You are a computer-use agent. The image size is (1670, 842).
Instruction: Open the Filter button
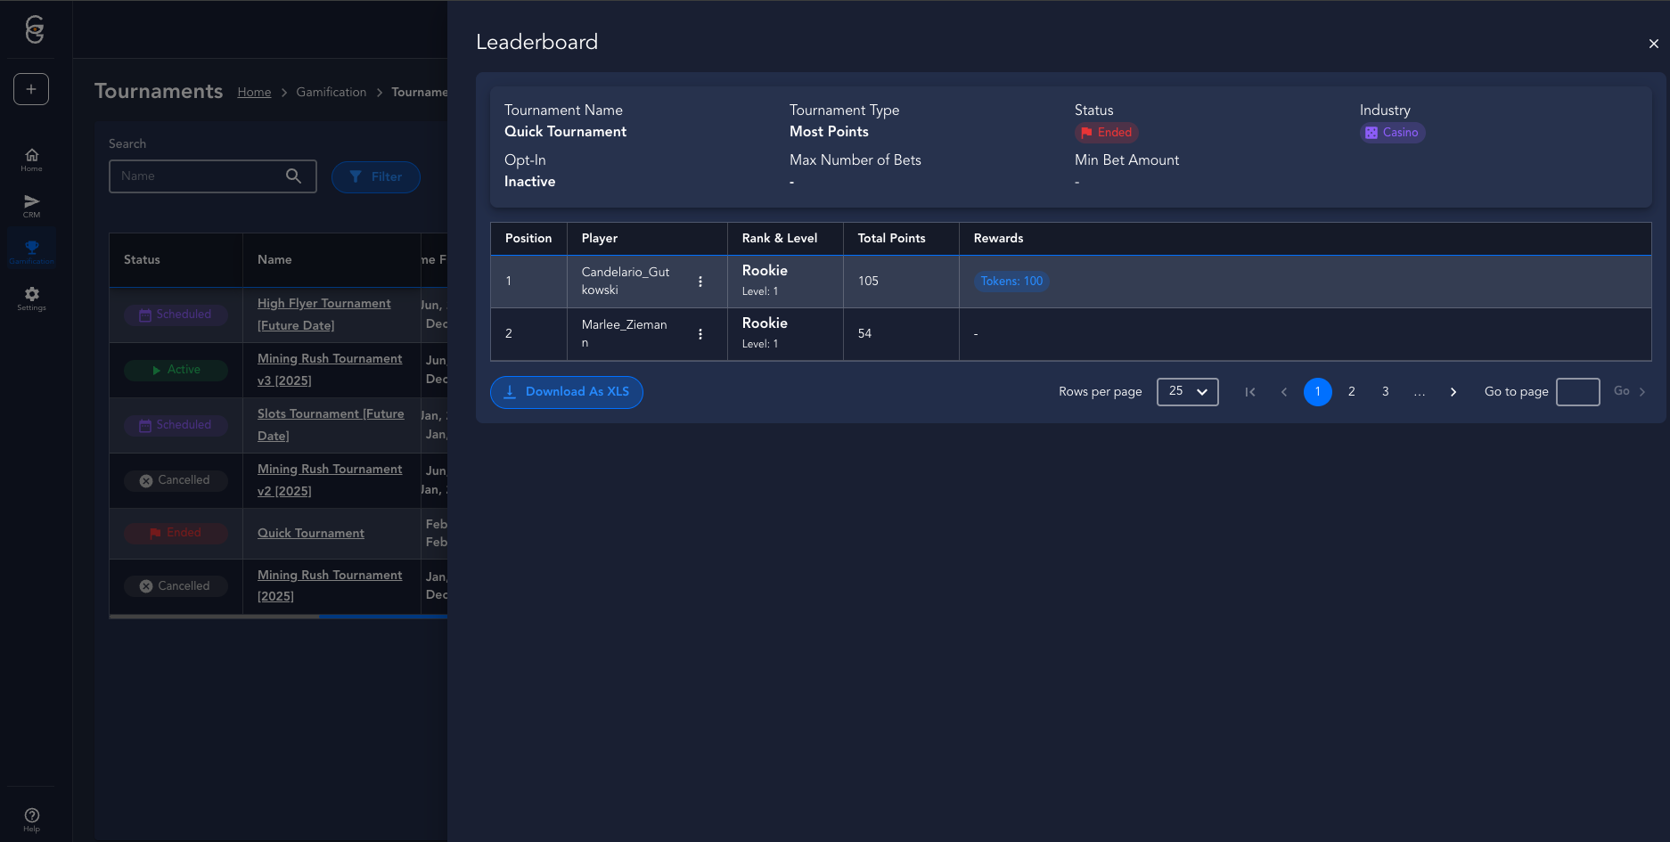(x=375, y=177)
